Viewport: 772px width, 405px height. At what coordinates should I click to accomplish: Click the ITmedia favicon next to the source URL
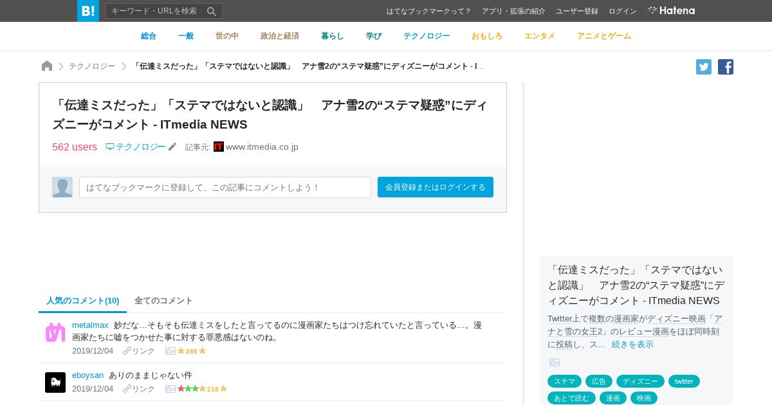point(219,147)
